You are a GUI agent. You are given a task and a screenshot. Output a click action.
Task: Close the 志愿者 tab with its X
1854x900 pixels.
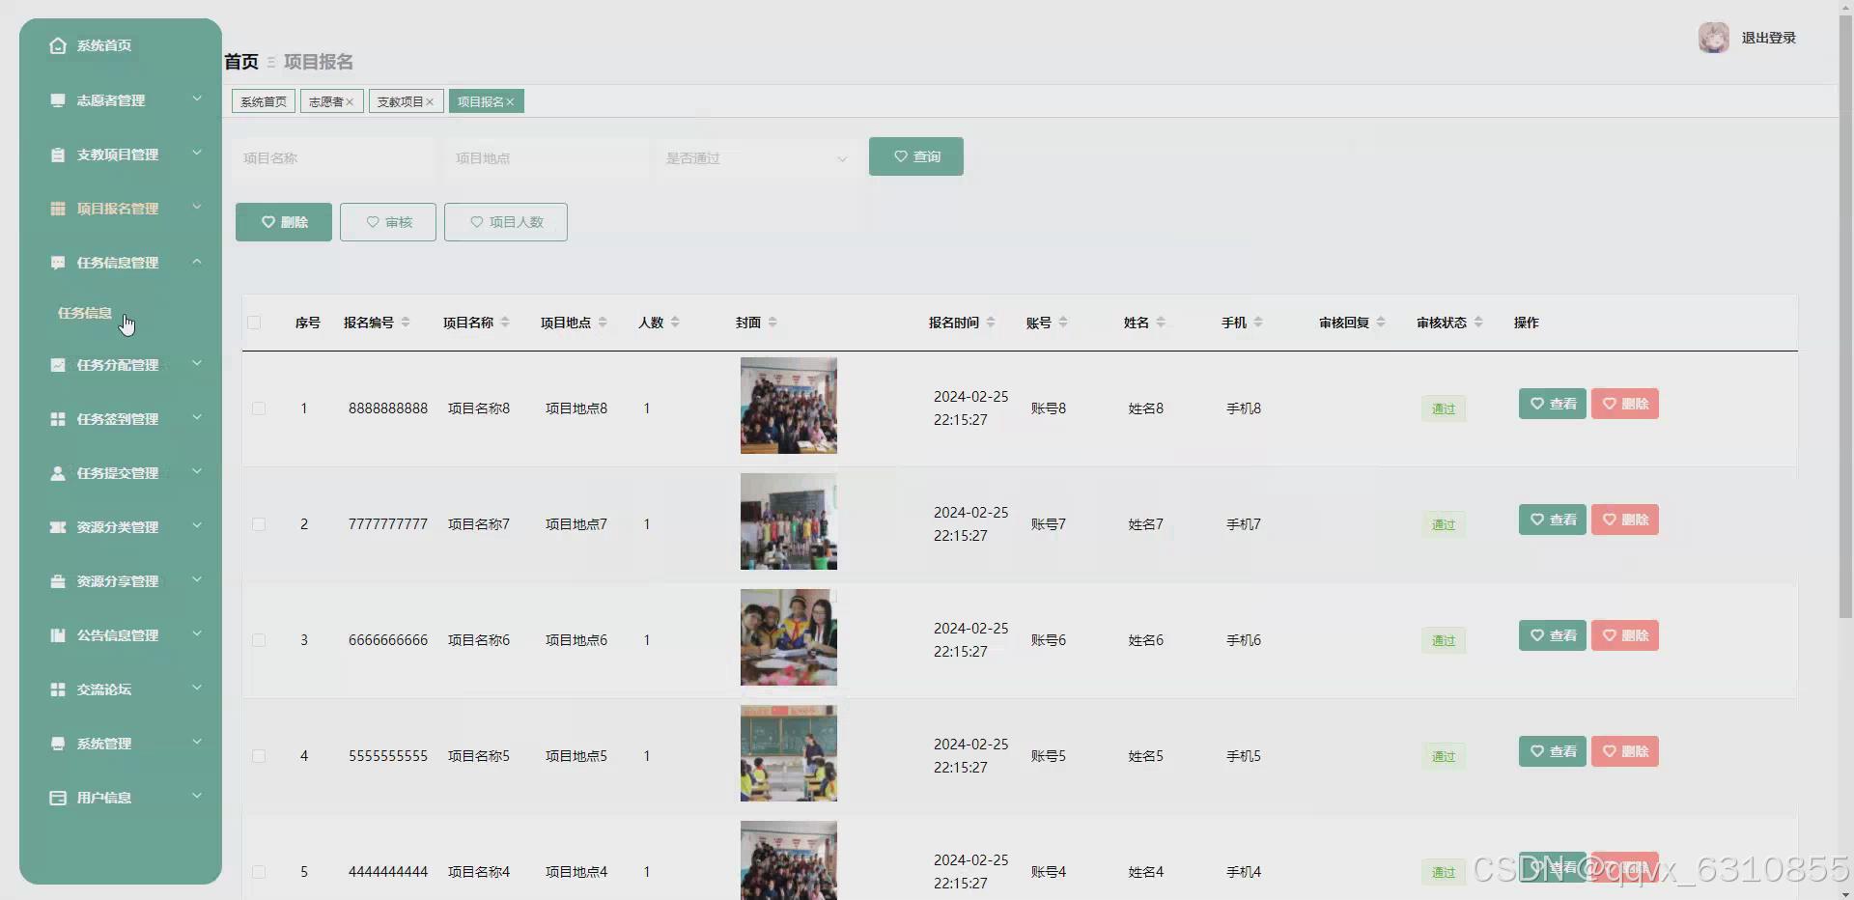tap(351, 102)
